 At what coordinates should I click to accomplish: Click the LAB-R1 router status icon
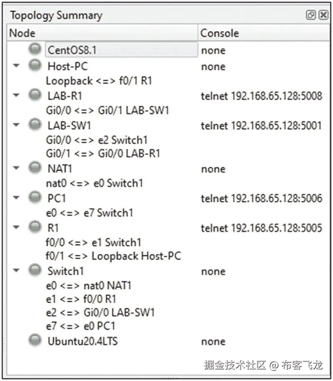[35, 94]
